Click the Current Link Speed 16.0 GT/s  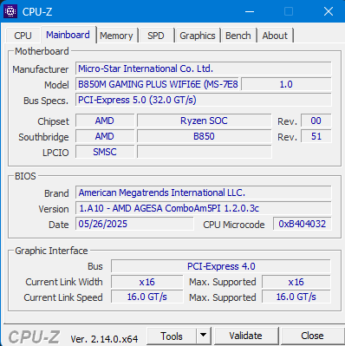tap(147, 297)
